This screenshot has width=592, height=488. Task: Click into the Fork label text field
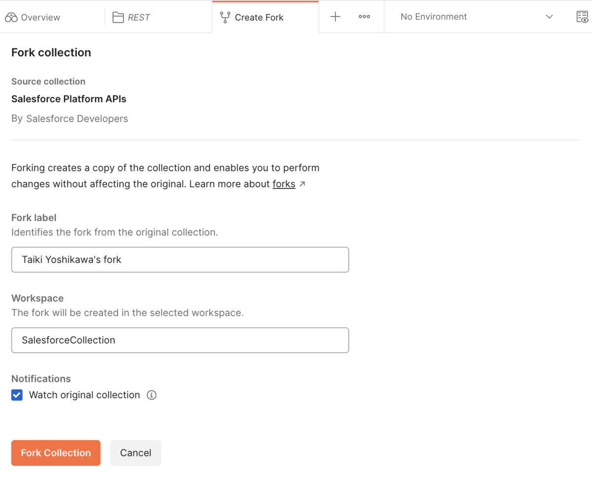coord(180,260)
